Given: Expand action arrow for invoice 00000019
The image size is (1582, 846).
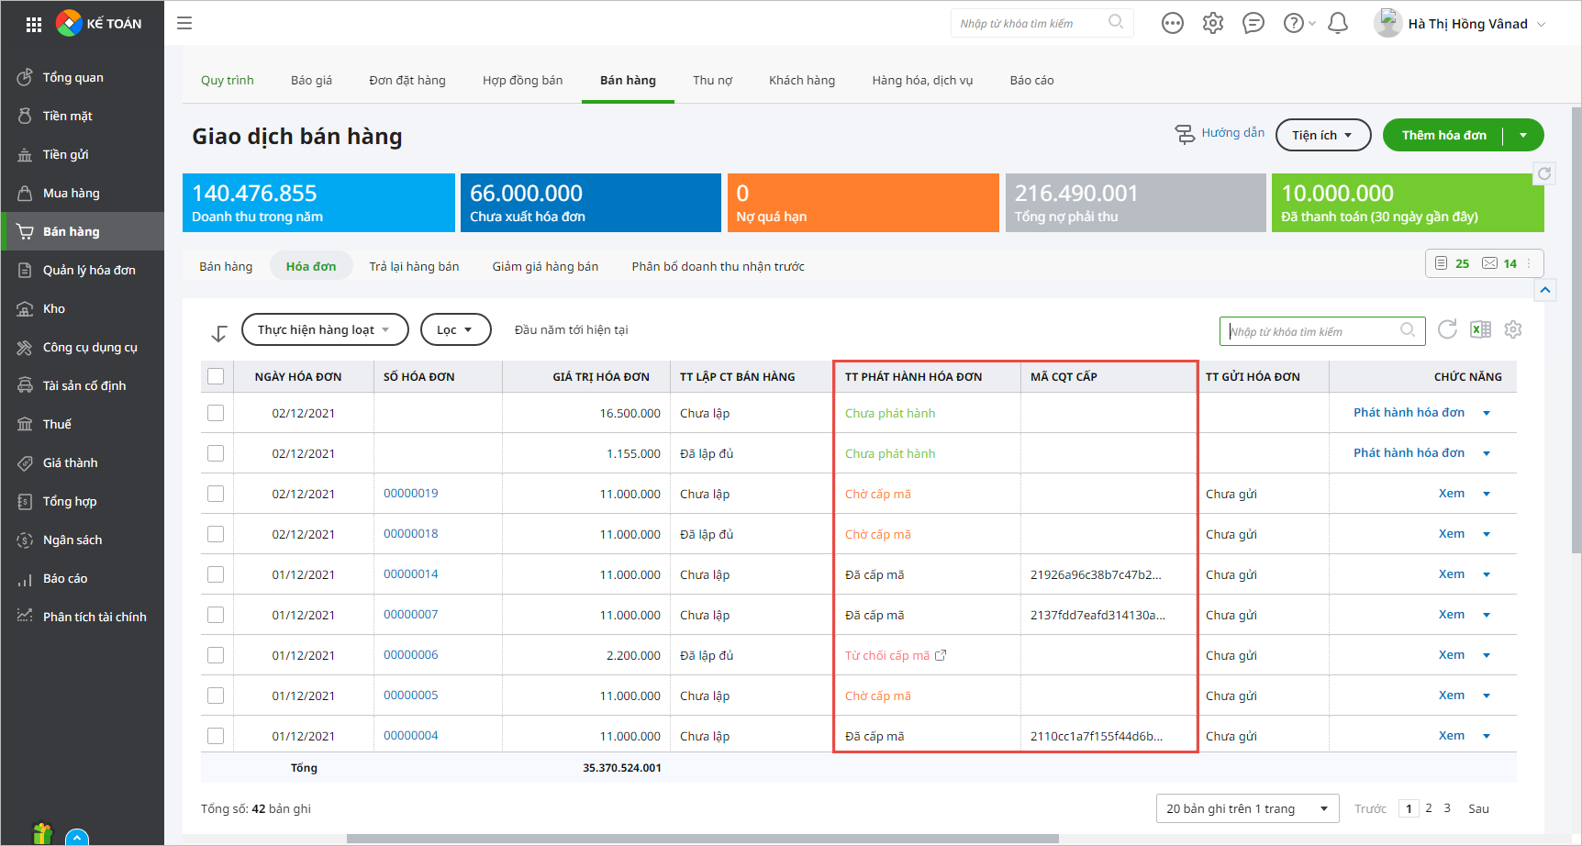Looking at the screenshot, I should coord(1487,494).
